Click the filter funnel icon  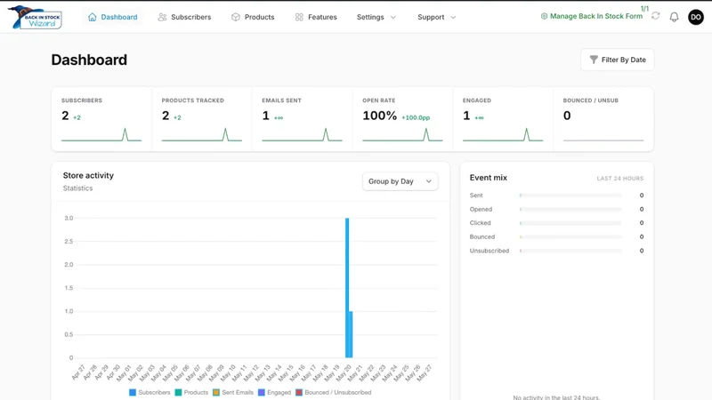click(x=594, y=60)
